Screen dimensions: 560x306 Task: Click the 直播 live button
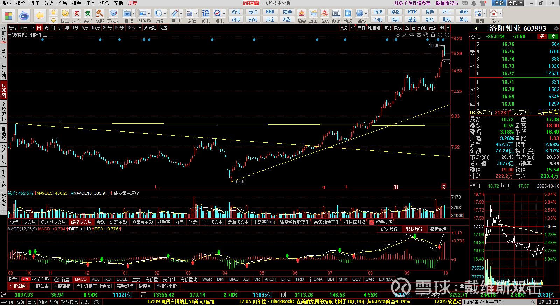coord(499,3)
